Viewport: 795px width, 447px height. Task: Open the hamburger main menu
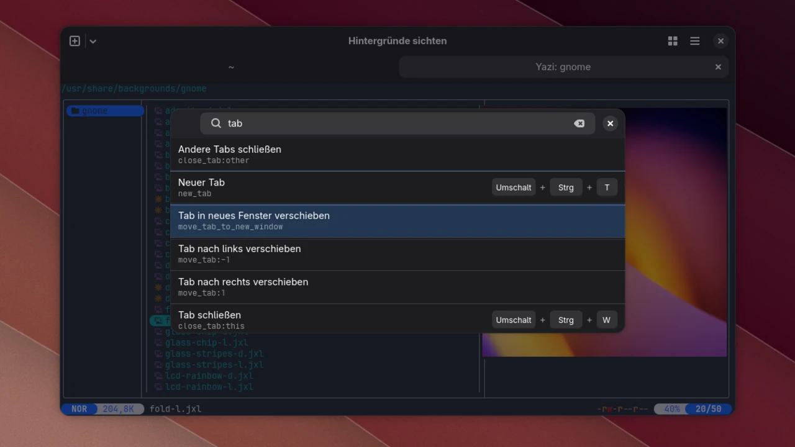coord(695,41)
